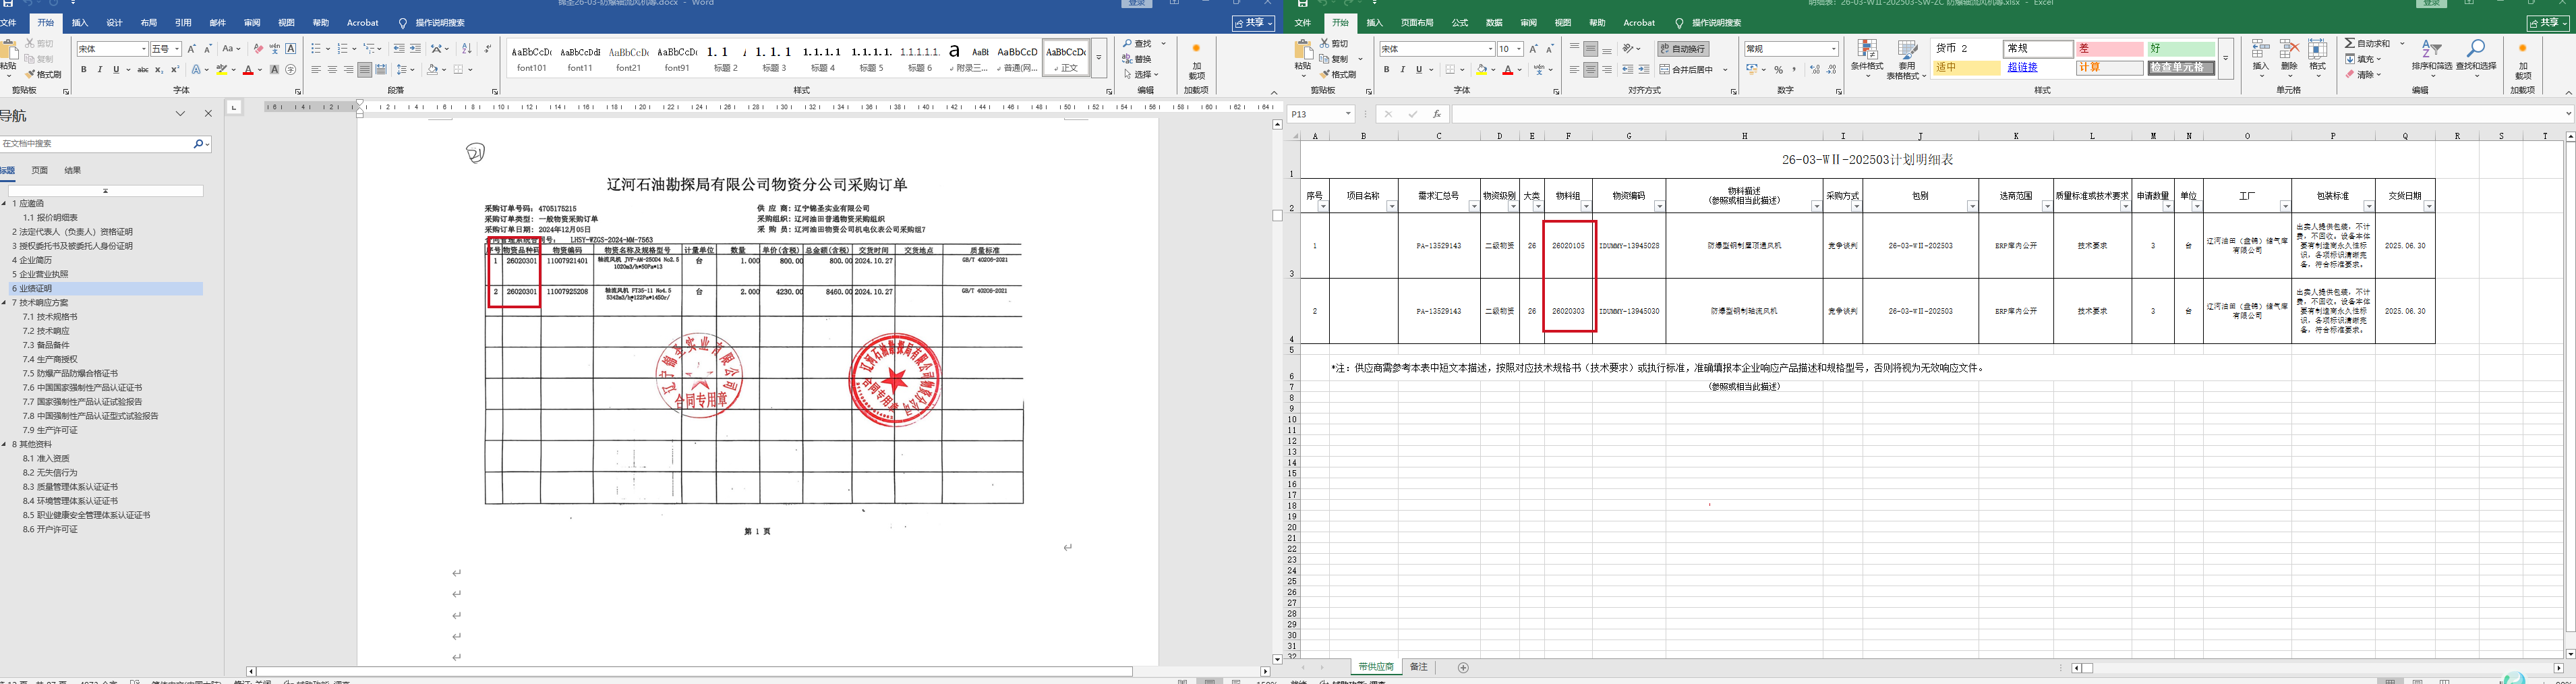
Task: Go to heading 7.4 生产商授权
Action: point(49,359)
